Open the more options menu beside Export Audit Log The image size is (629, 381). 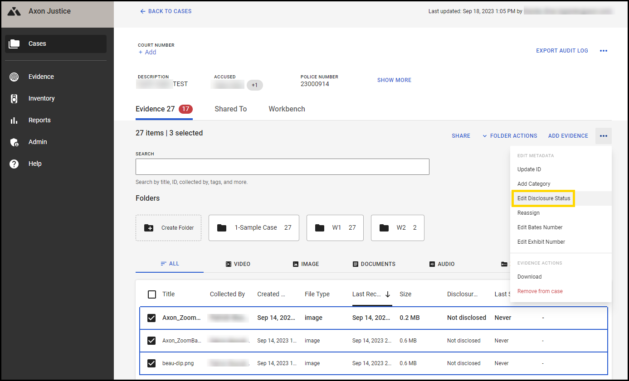pyautogui.click(x=603, y=51)
